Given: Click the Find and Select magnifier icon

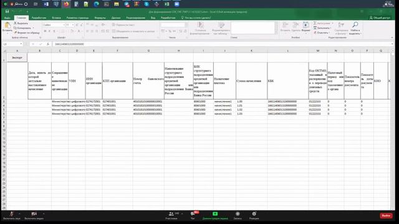Looking at the screenshot, I should pos(355,25).
